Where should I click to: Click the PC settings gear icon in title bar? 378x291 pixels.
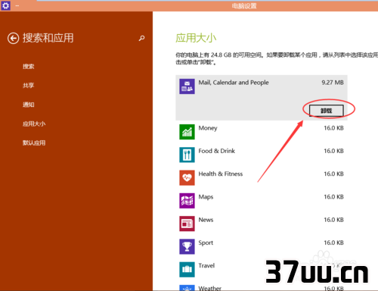[5, 5]
